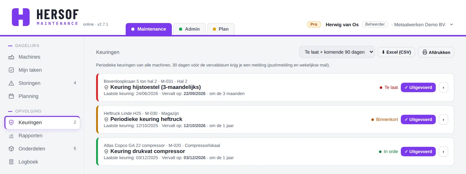Click shield icon beside Keuring drukvat compressor
Image resolution: width=466 pixels, height=174 pixels.
tap(106, 152)
